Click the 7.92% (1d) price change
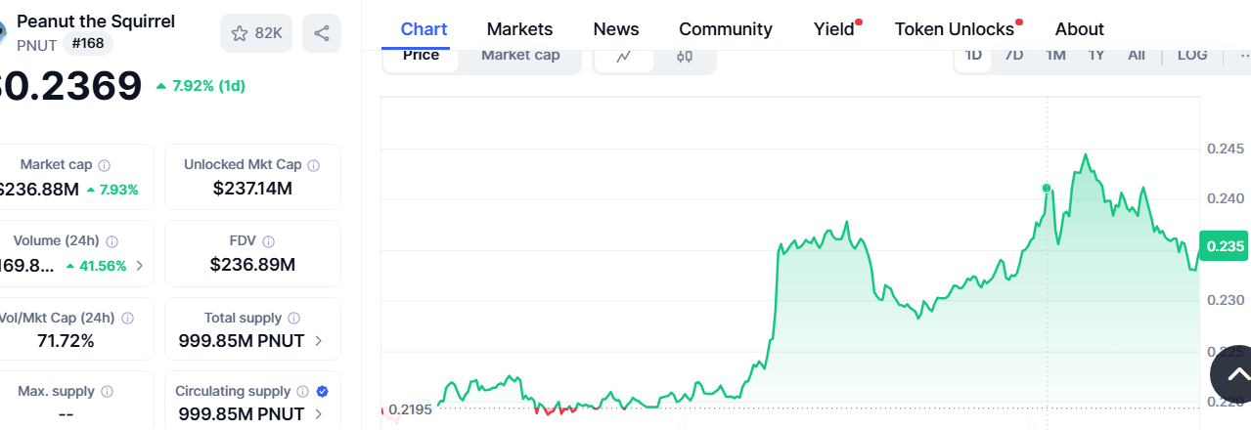This screenshot has width=1251, height=430. [x=201, y=86]
